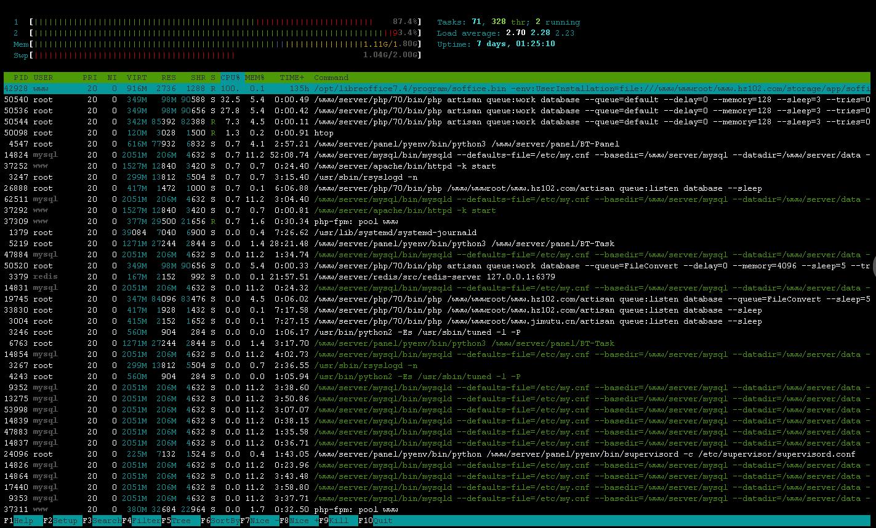The image size is (876, 528).
Task: Click the CPU 1 usage meter bar
Action: [225, 22]
